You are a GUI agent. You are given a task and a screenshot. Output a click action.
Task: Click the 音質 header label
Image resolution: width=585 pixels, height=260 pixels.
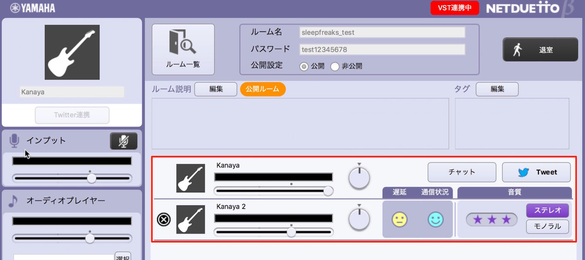(x=515, y=192)
